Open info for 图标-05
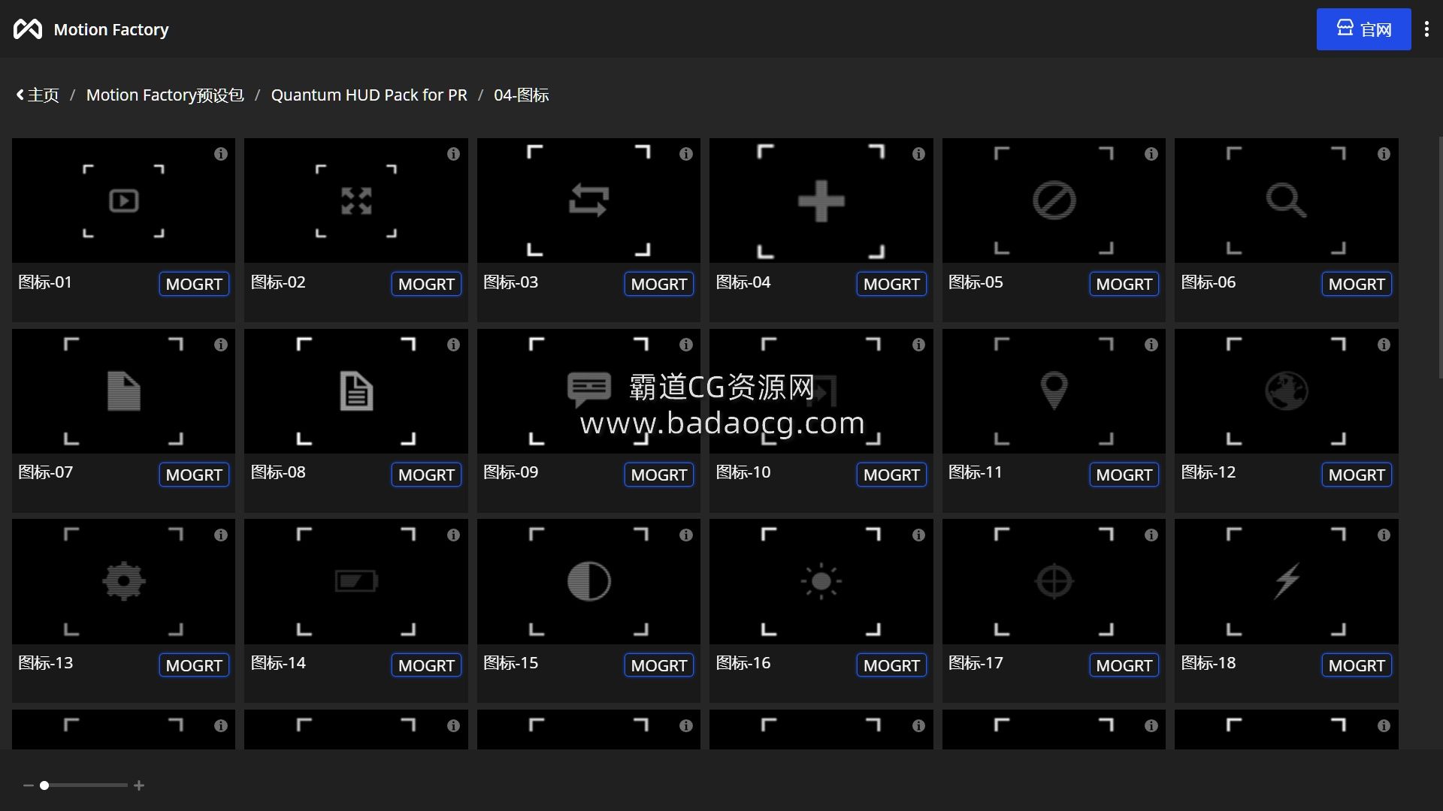This screenshot has height=811, width=1443. tap(1151, 154)
